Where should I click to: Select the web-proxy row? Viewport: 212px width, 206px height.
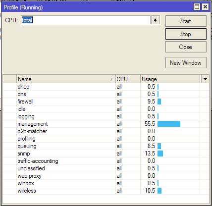point(106,176)
